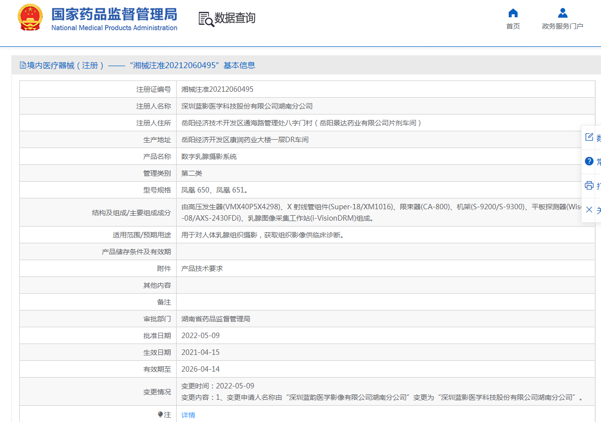
Task: Click the national emblem logo
Action: [30, 17]
